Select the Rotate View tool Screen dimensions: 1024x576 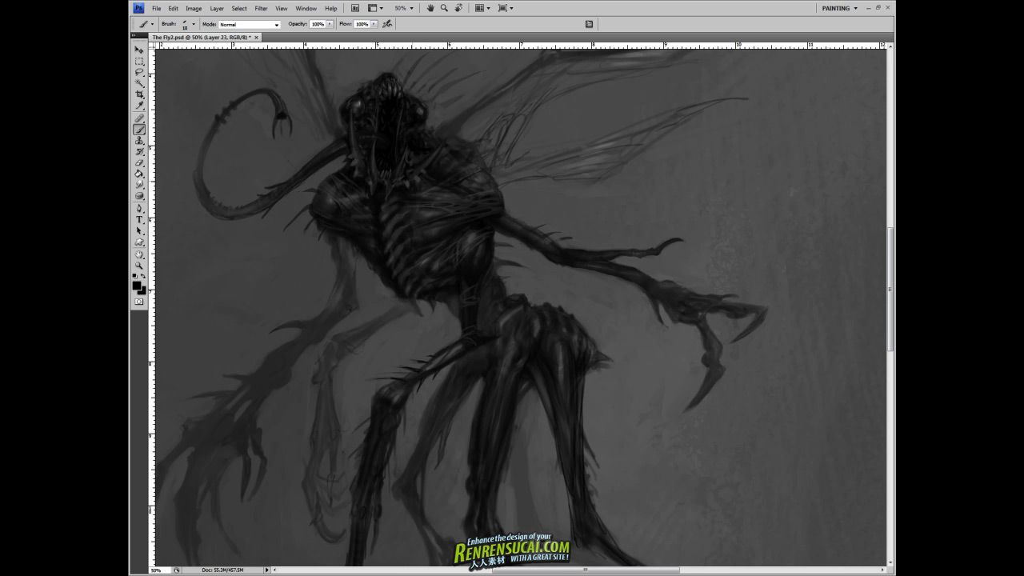pos(459,8)
